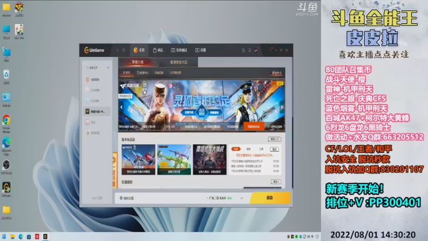
Task: Open the 先锋测试 tab in WeGame
Action: tap(179, 50)
